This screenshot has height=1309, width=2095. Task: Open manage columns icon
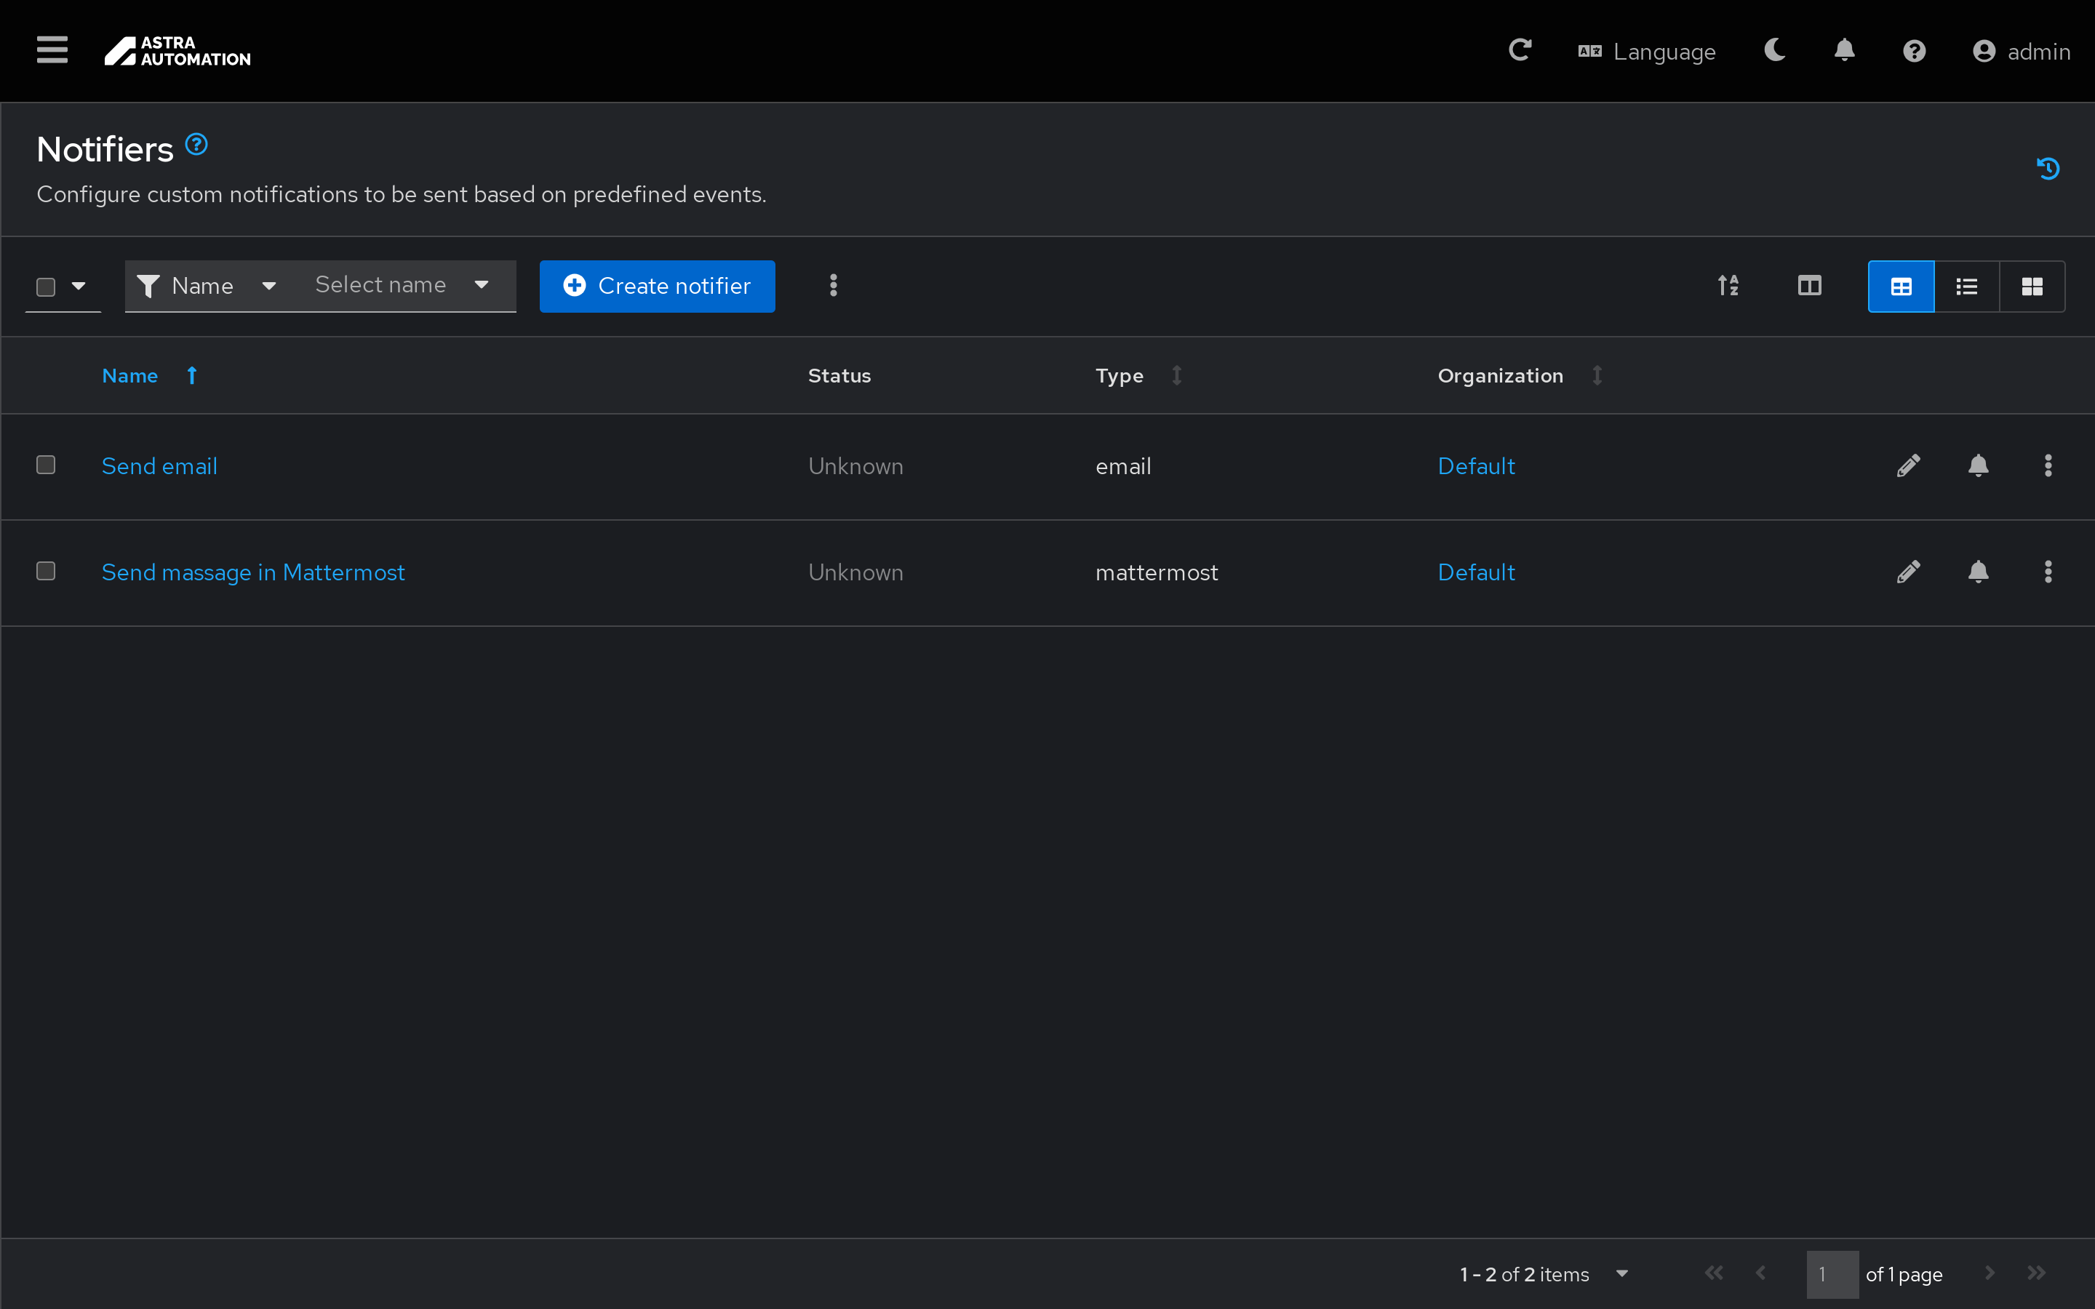click(x=1809, y=286)
